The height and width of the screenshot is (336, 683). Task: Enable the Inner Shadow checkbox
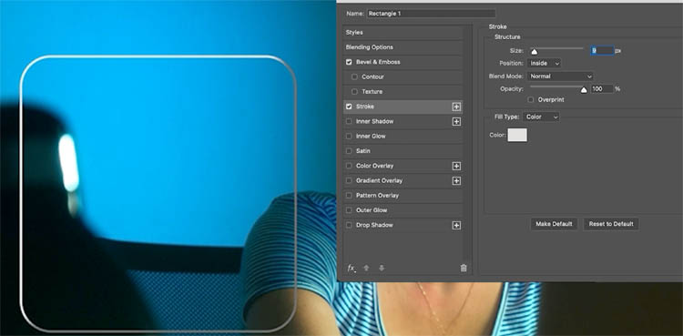tap(349, 122)
